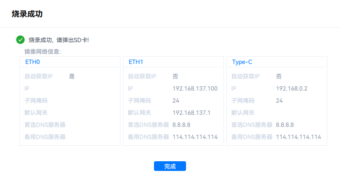Screen dimensions: 340x184
Task: Click Type-C 自动获取IP value 否
Action: 279,77
